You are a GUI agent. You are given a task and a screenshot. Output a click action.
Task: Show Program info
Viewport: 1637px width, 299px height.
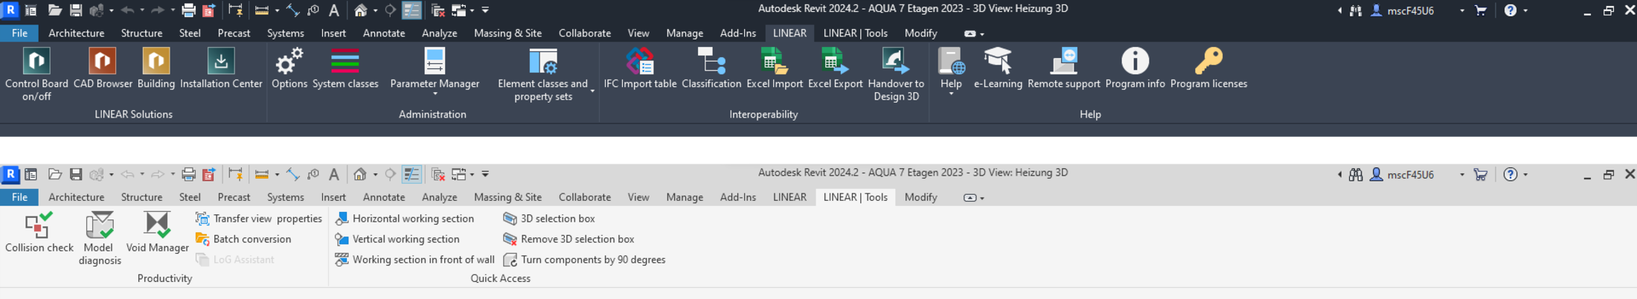1135,68
